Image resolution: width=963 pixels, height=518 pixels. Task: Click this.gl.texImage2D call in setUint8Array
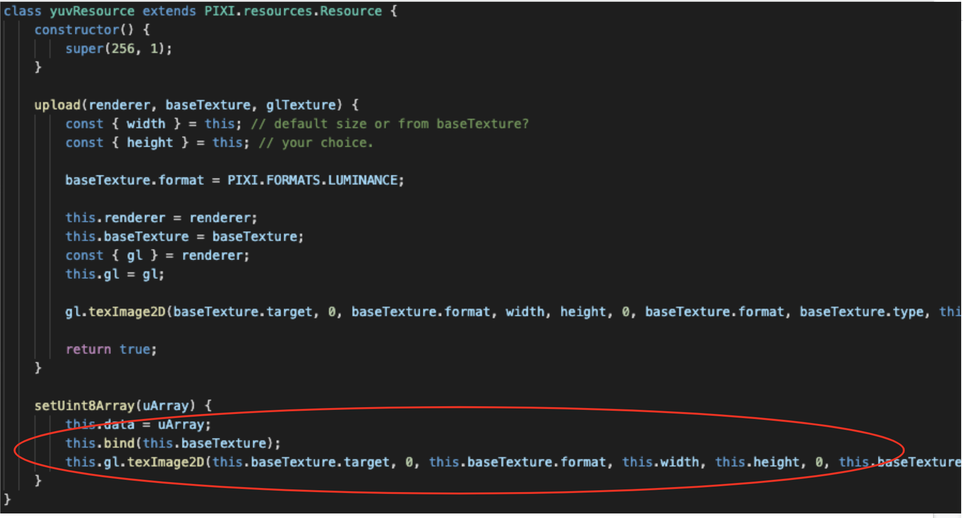coord(135,462)
